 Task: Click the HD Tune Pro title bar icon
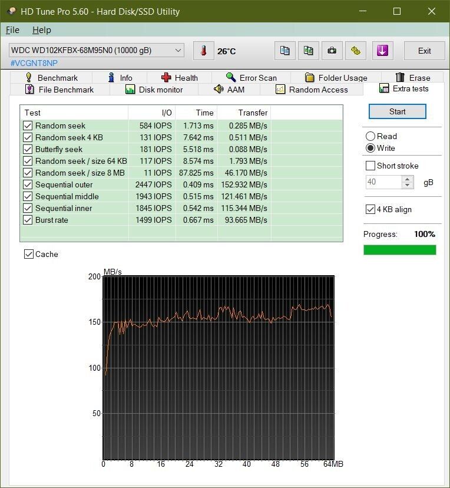tap(11, 11)
